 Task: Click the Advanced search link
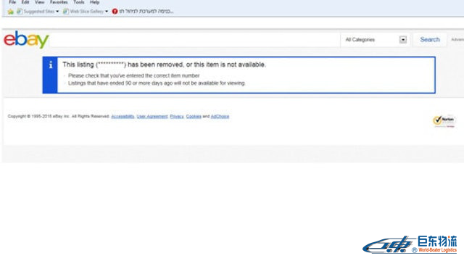point(457,40)
